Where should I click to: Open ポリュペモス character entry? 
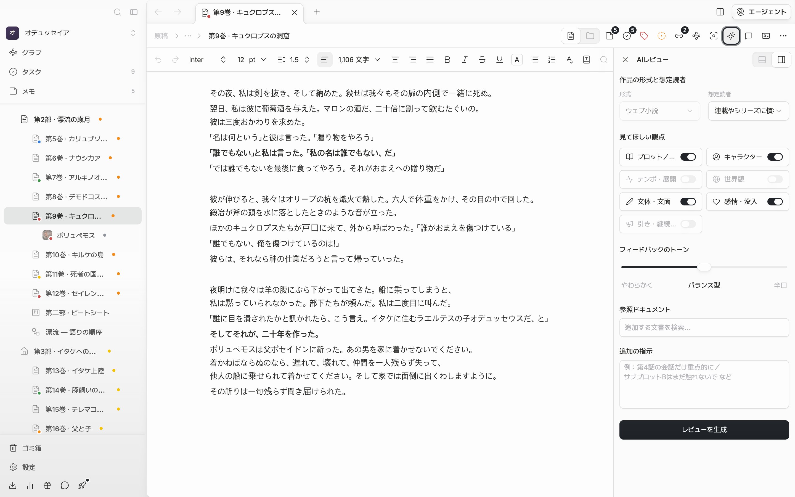(72, 235)
